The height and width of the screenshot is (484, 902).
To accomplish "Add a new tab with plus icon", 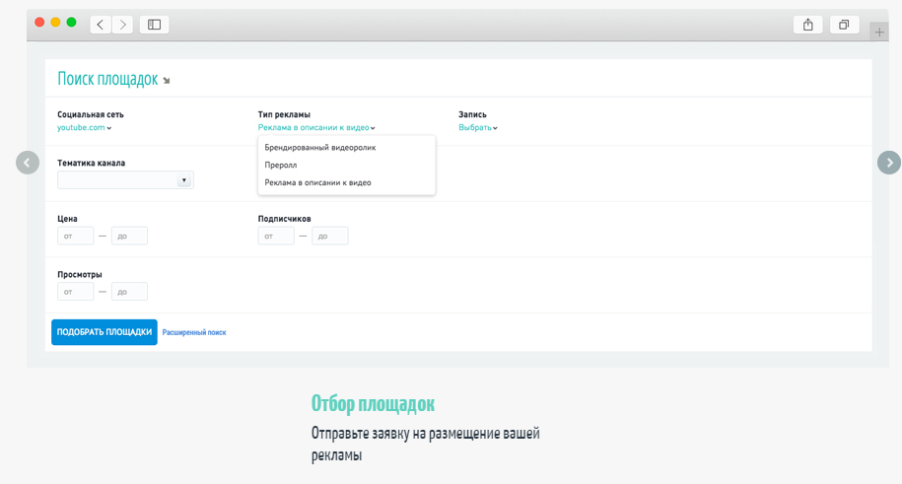I will [x=879, y=32].
